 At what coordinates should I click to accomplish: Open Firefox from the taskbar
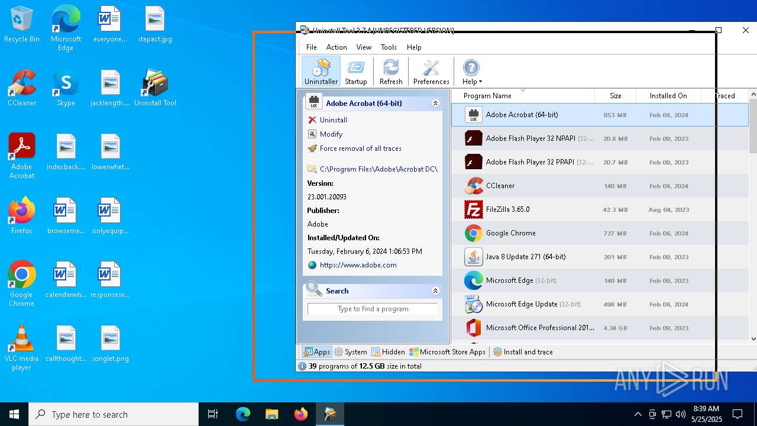[x=301, y=414]
